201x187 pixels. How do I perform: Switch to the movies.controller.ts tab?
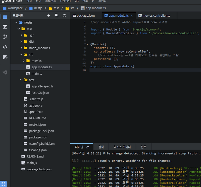tap(157, 15)
